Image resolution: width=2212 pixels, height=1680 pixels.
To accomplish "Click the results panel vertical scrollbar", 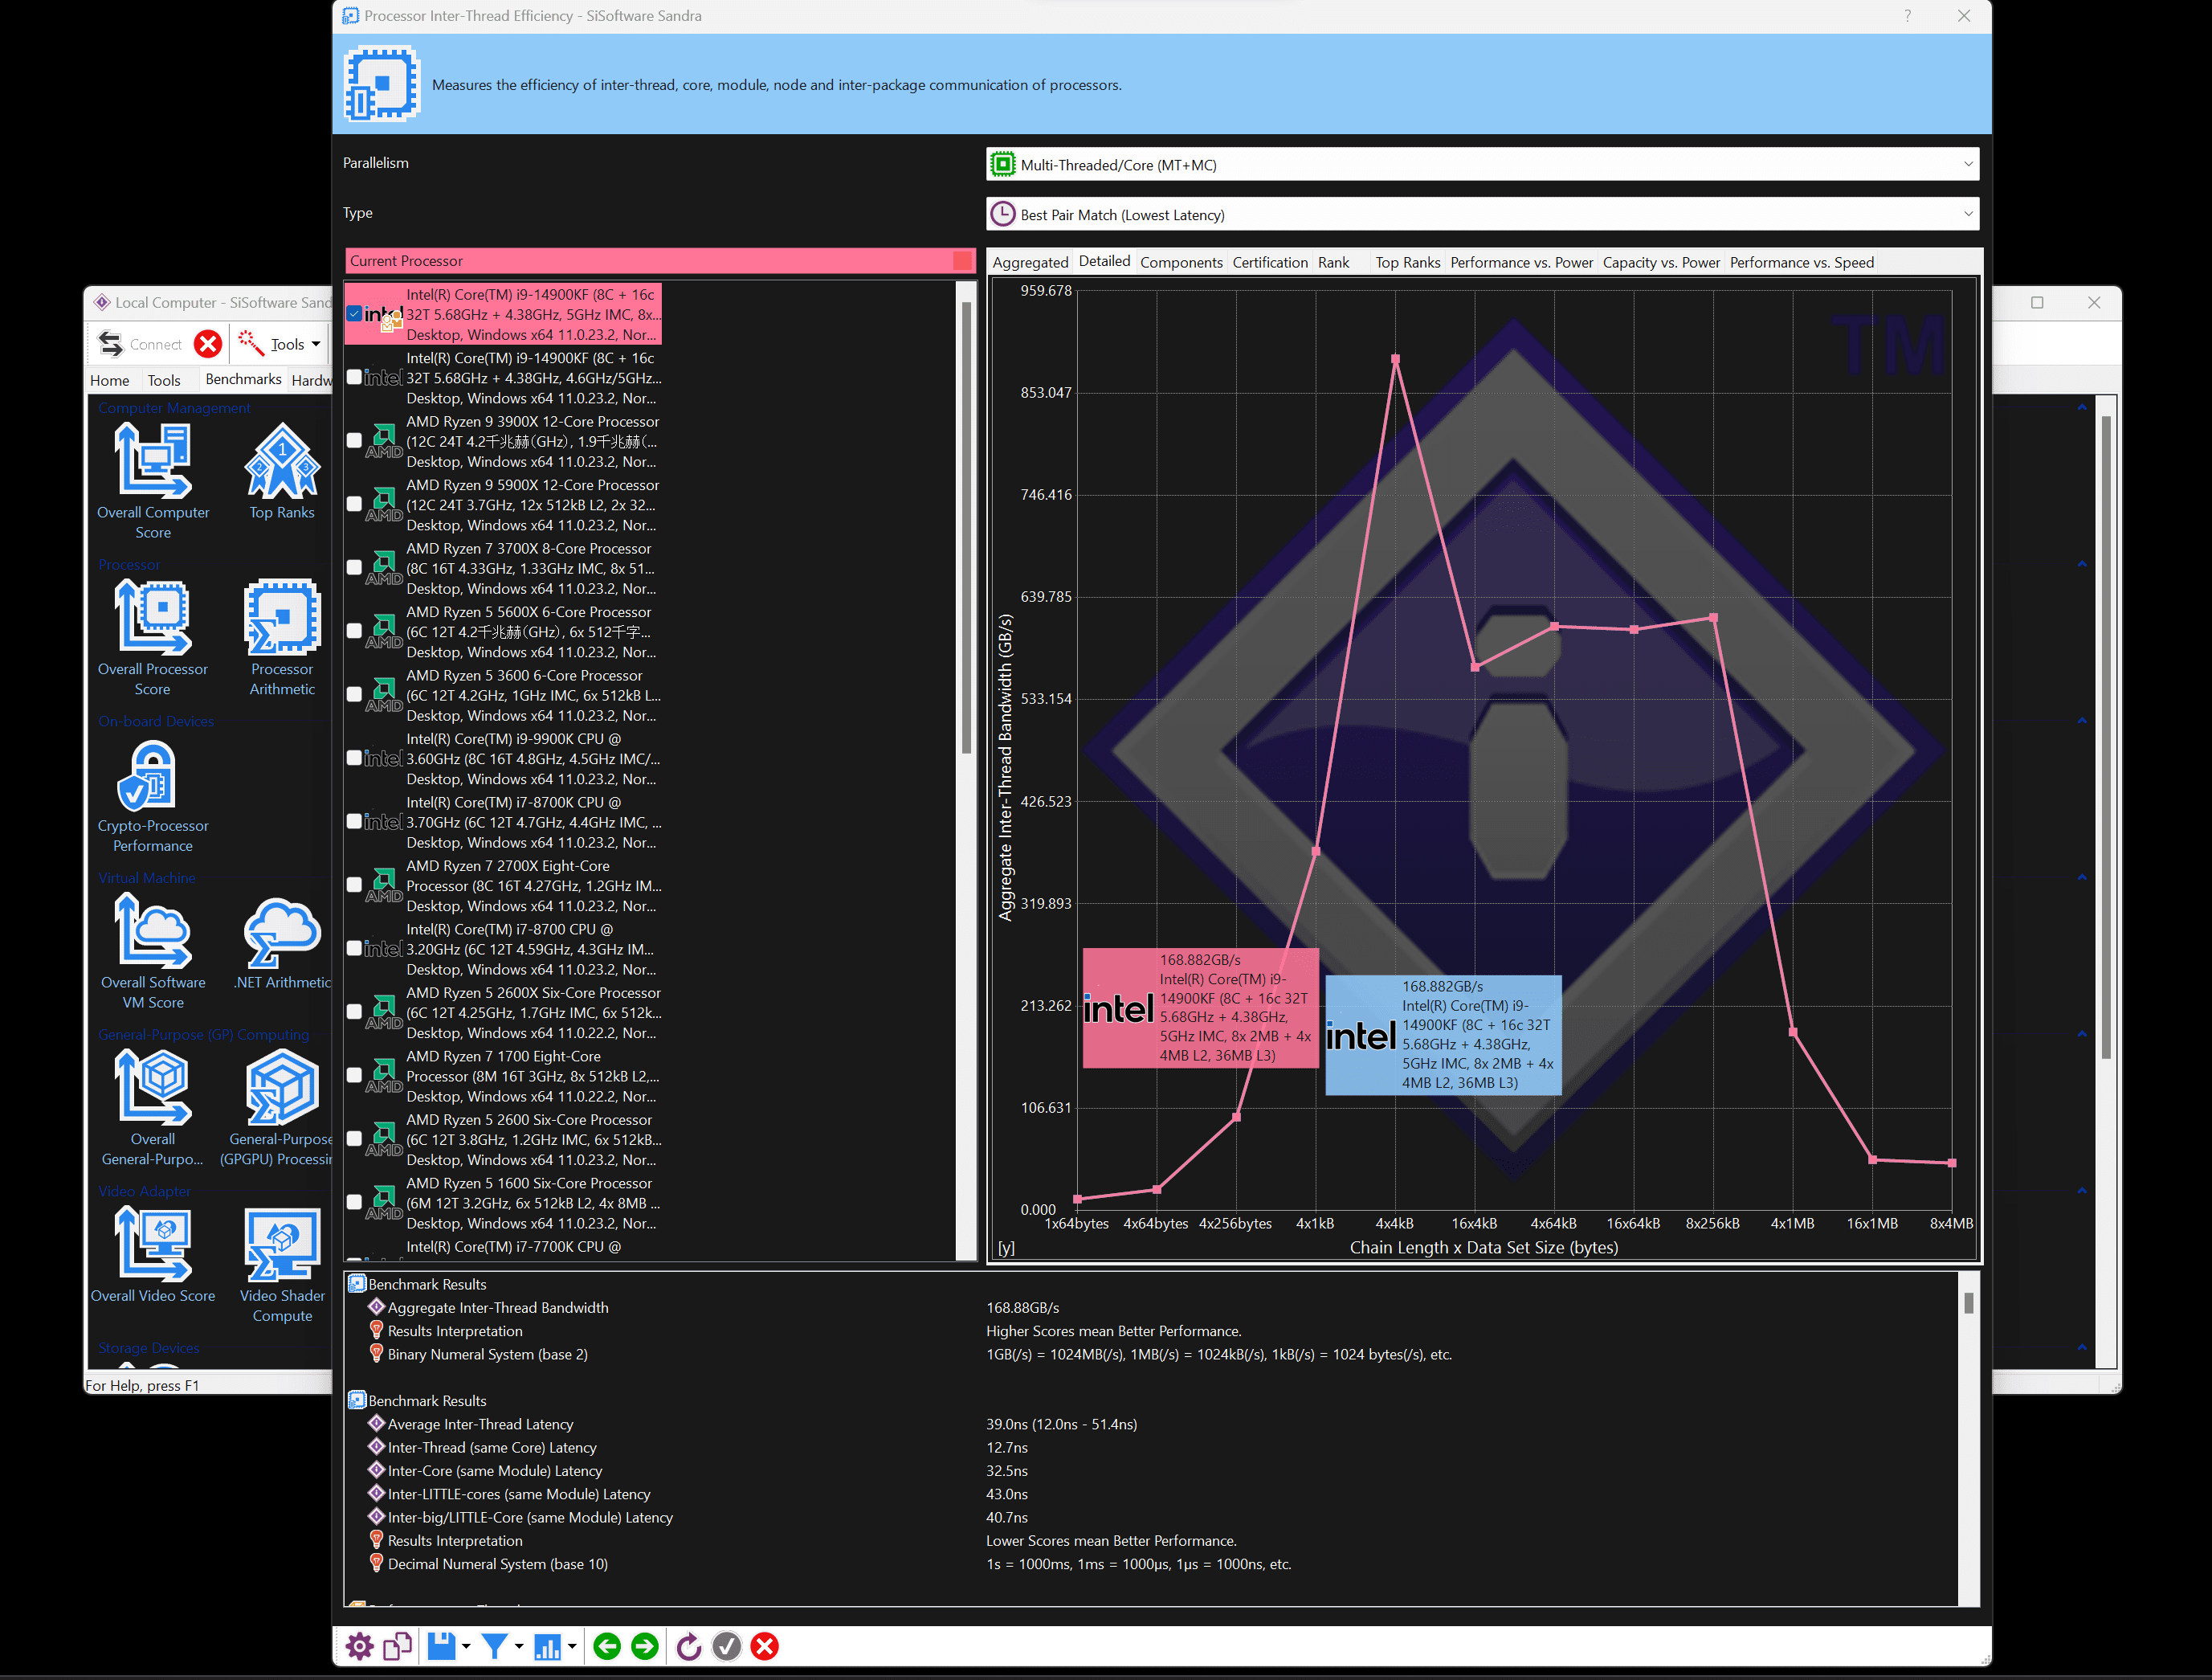I will coord(1968,1302).
